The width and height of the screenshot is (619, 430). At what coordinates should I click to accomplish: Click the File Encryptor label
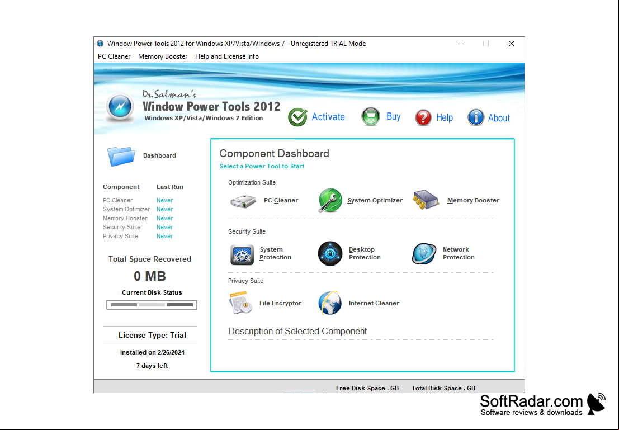280,303
